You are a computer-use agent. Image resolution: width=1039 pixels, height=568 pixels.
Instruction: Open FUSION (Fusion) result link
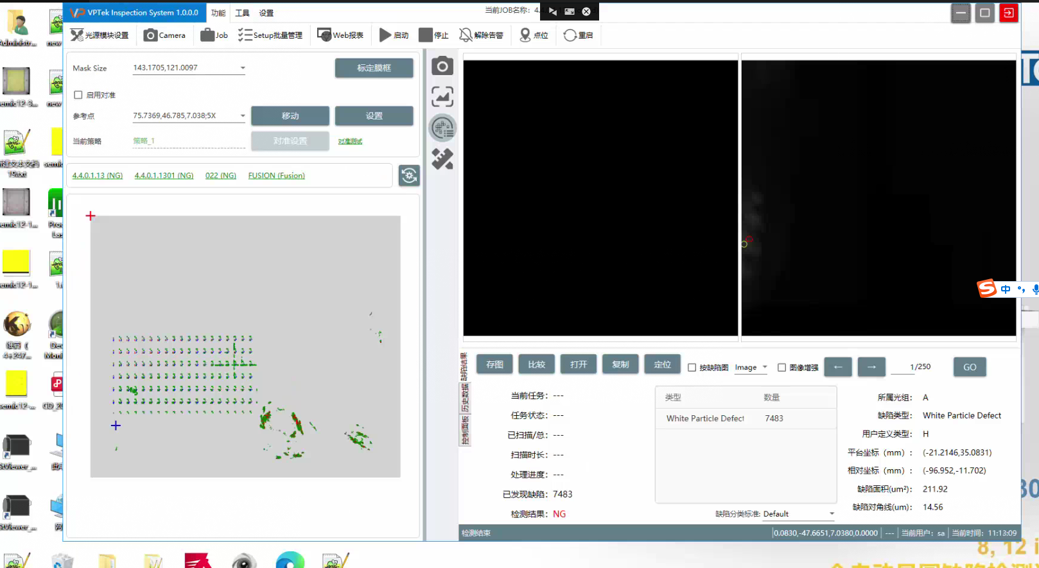pyautogui.click(x=277, y=176)
